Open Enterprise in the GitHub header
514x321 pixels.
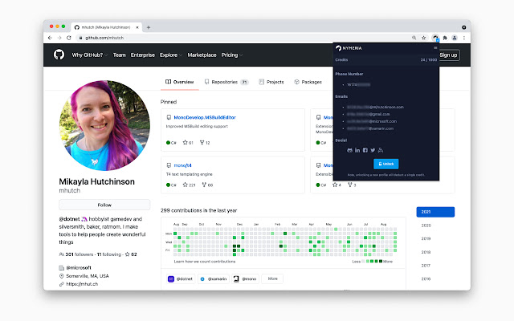(x=143, y=55)
